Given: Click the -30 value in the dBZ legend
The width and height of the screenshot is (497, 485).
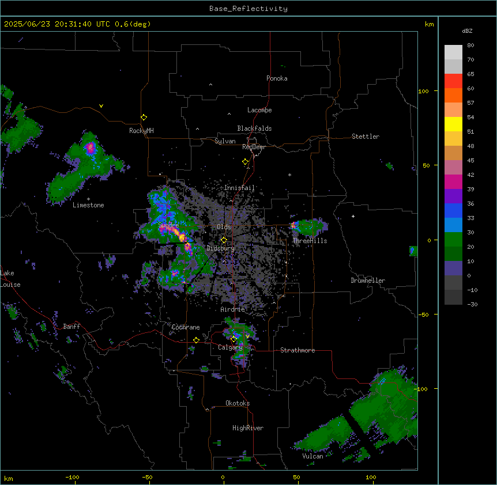Looking at the screenshot, I should tap(472, 304).
